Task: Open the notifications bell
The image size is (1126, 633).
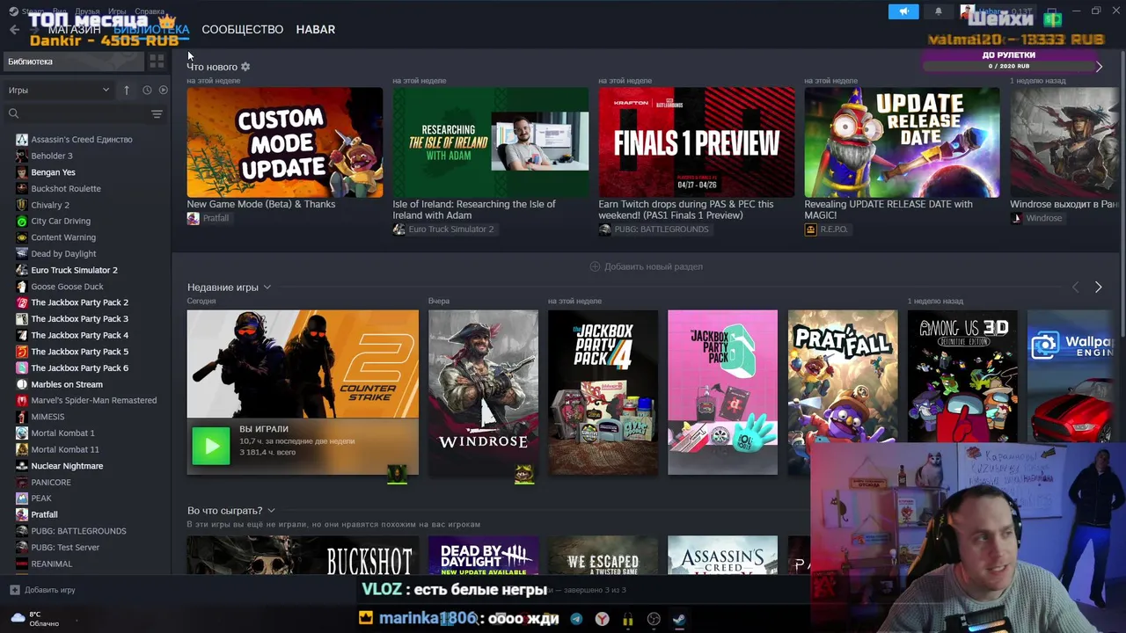Action: (938, 11)
